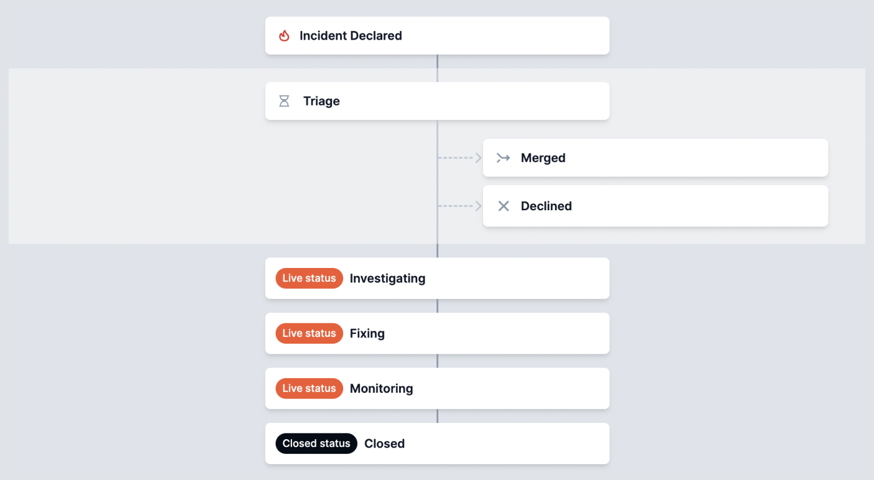Click the dashed arrow pointing to Merged
Image resolution: width=874 pixels, height=480 pixels.
click(460, 158)
